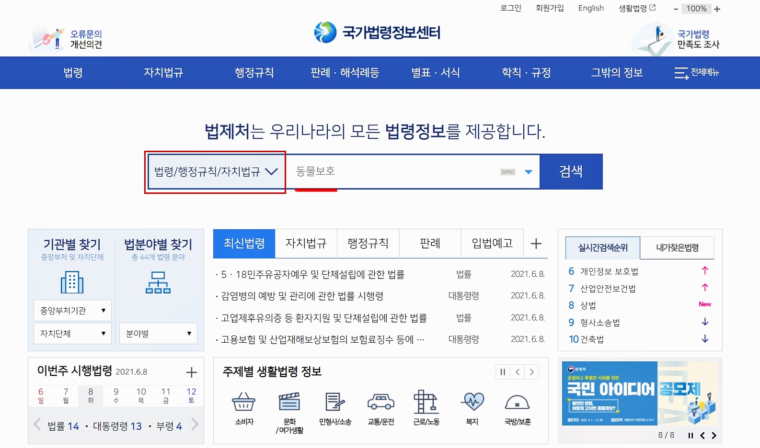Increase page zoom with plus button
The image size is (760, 448).
click(717, 9)
